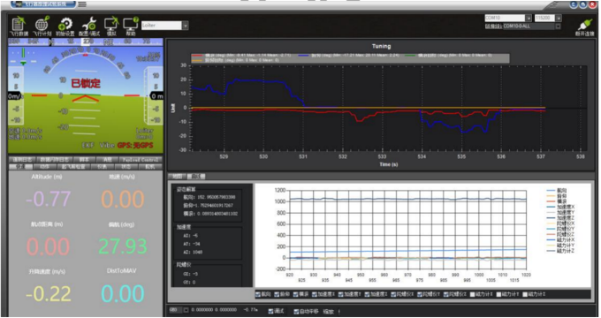Switch to the 地图 map tab
Image resolution: width=601 pixels, height=318 pixels.
pos(177,177)
